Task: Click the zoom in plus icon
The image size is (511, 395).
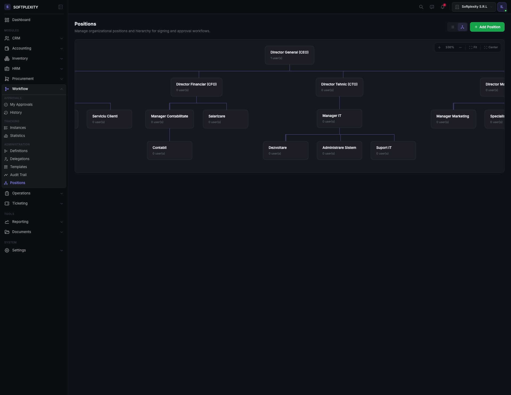Action: pyautogui.click(x=440, y=47)
